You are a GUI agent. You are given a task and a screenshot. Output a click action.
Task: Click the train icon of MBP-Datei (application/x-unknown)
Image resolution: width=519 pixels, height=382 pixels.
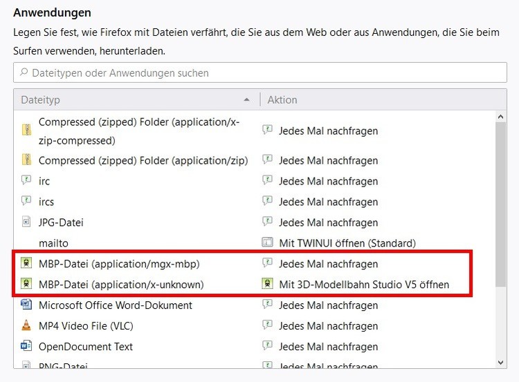pyautogui.click(x=26, y=283)
